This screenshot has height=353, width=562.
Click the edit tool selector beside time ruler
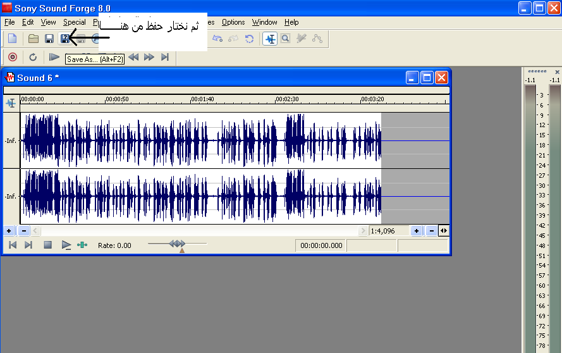(11, 103)
